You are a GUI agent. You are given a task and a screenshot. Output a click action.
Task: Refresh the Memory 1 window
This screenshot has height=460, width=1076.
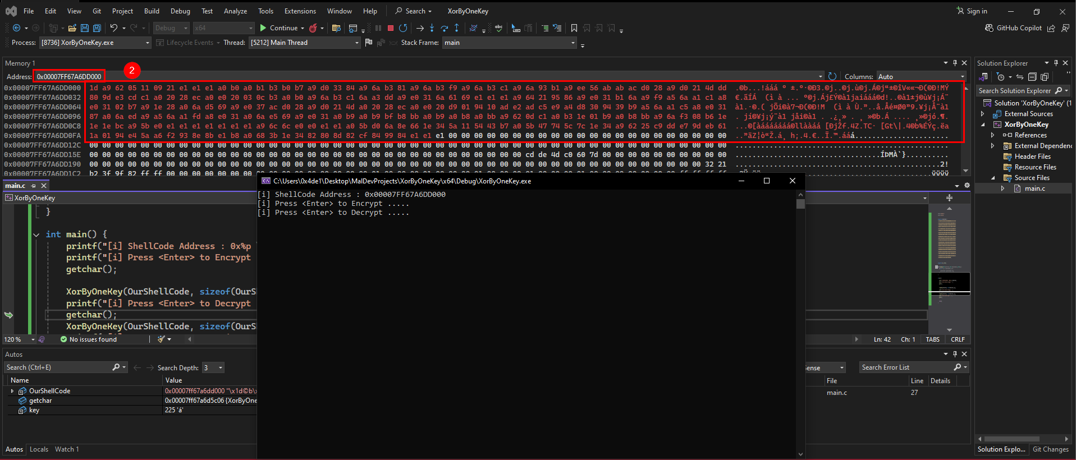(x=832, y=76)
